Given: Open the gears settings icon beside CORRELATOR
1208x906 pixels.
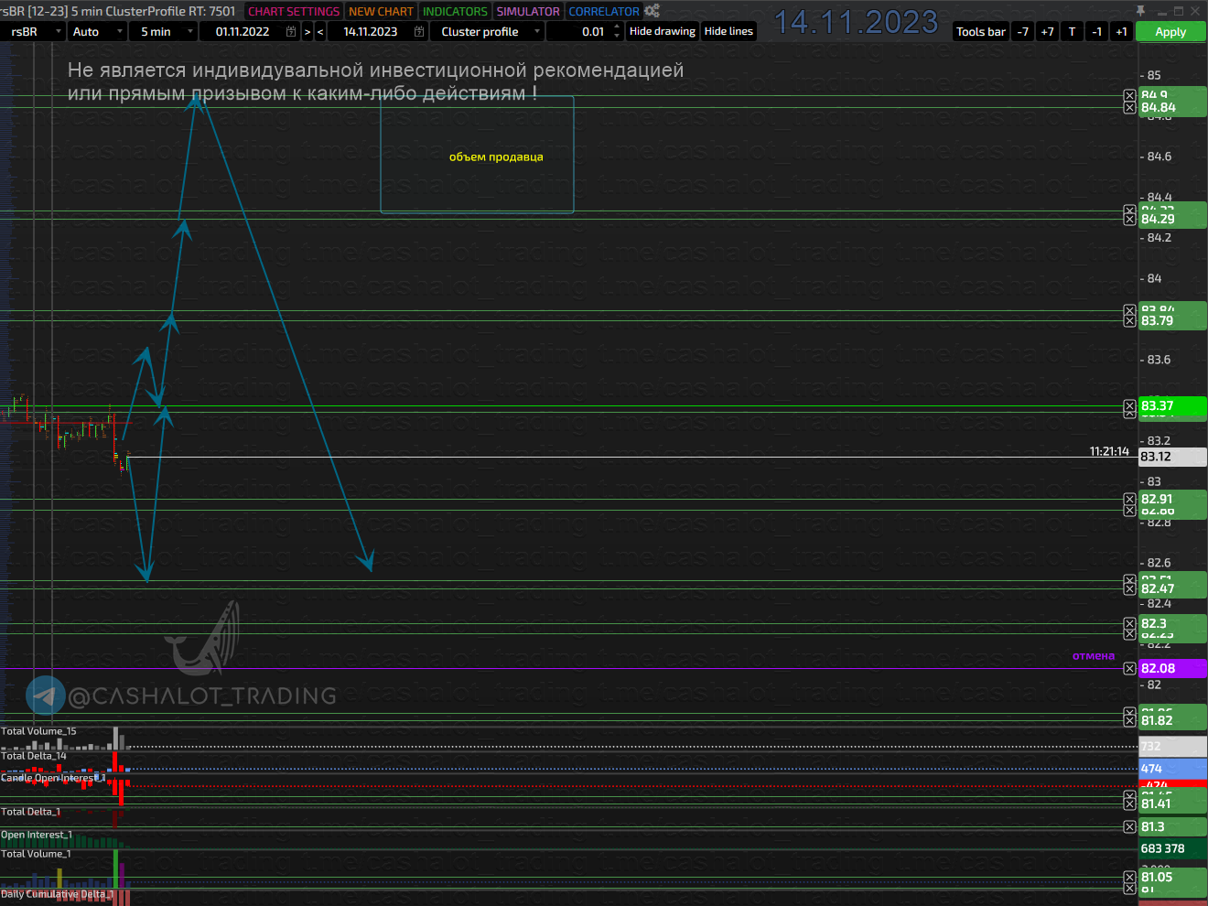Looking at the screenshot, I should [652, 11].
